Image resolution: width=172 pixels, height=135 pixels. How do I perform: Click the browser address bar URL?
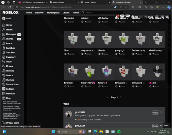[46, 7]
